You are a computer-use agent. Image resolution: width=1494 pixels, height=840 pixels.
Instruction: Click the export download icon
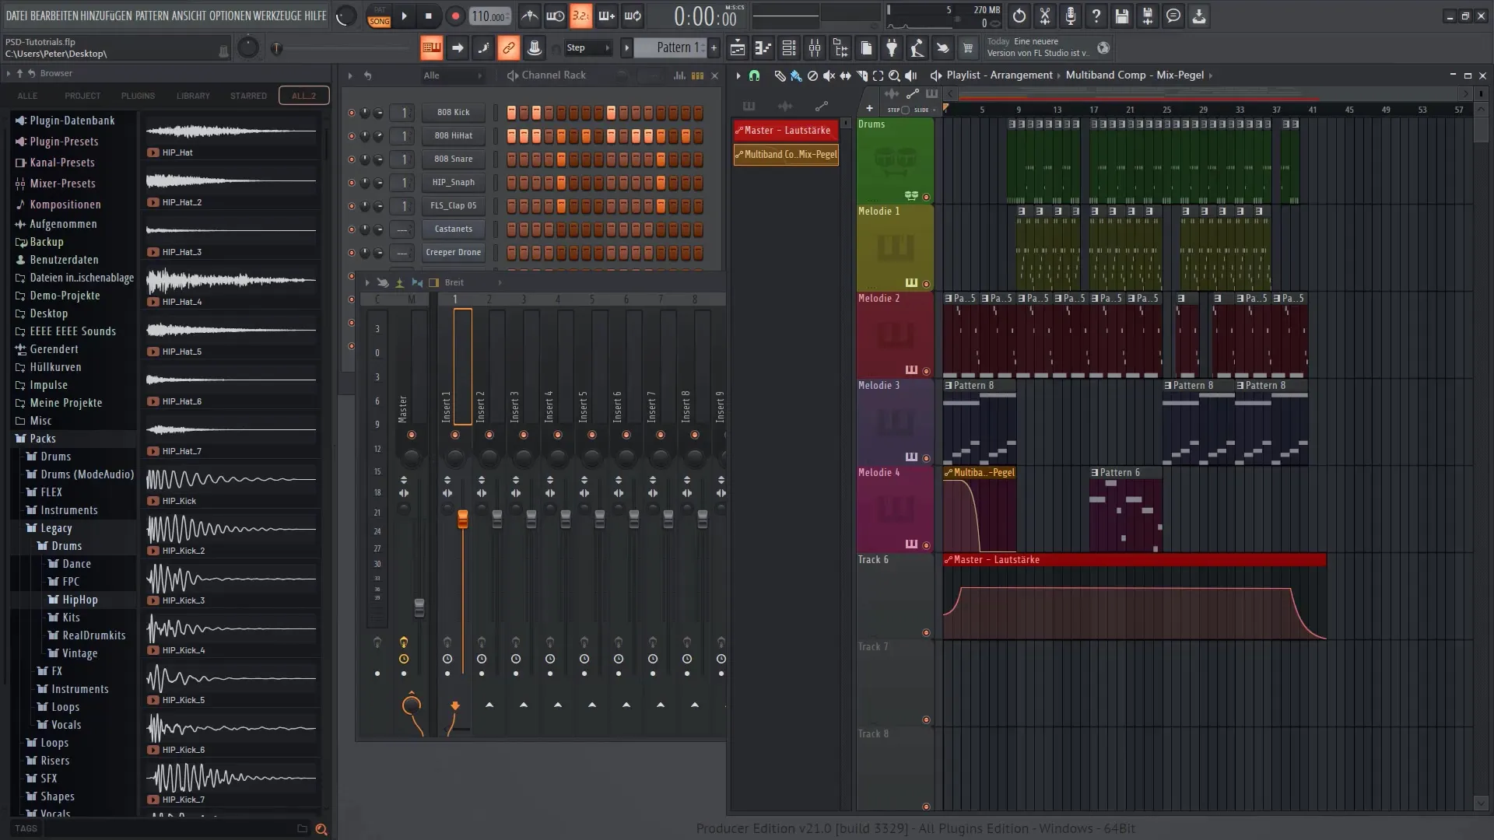1199,16
